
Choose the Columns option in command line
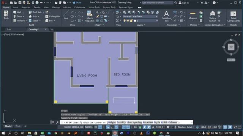pyautogui.click(x=173, y=122)
